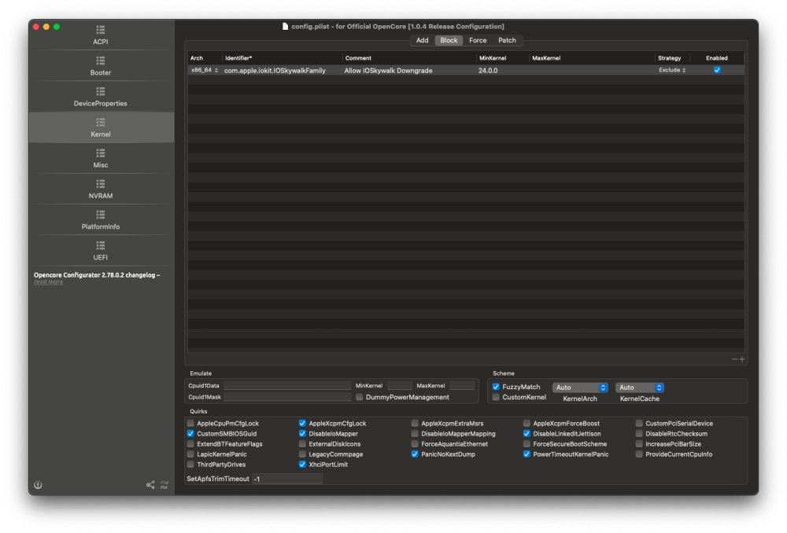Enable the AppleCpuPmCfgLock quirk
787x533 pixels.
(190, 424)
